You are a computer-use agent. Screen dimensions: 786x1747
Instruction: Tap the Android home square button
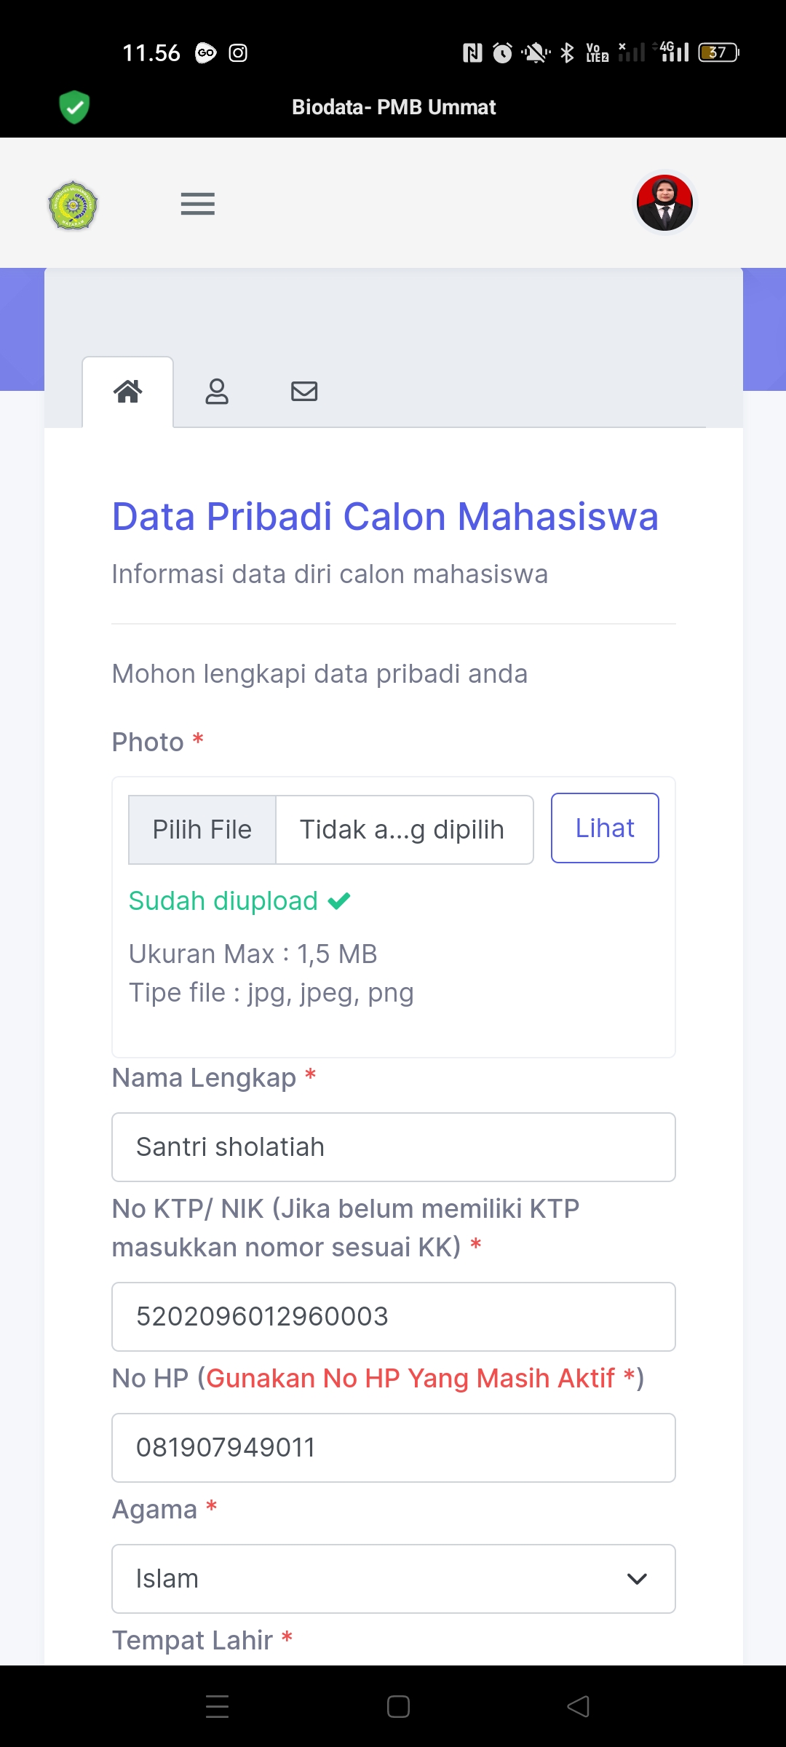pyautogui.click(x=398, y=1706)
